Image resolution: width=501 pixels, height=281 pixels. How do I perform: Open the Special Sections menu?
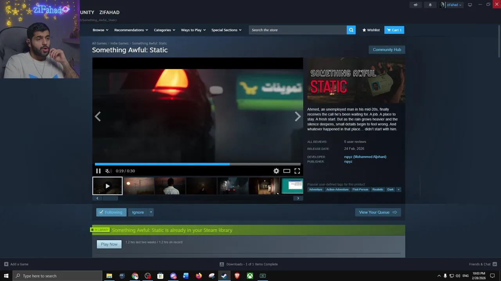pyautogui.click(x=226, y=30)
